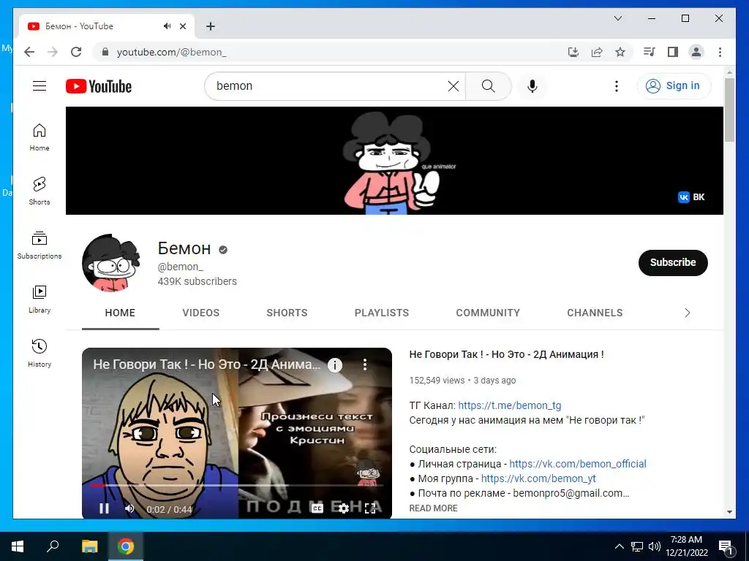749x561 pixels.
Task: Go to YouTube home via logo
Action: [x=99, y=86]
